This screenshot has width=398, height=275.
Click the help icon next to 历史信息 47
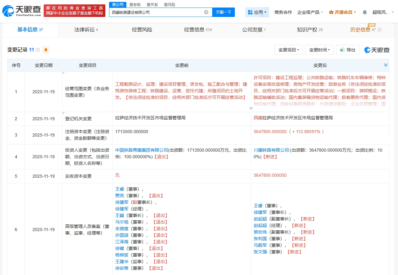click(x=379, y=30)
